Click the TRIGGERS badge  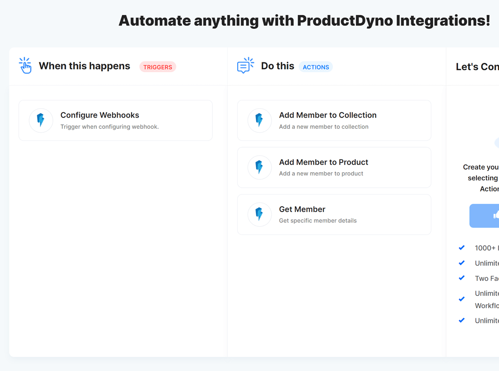(158, 67)
